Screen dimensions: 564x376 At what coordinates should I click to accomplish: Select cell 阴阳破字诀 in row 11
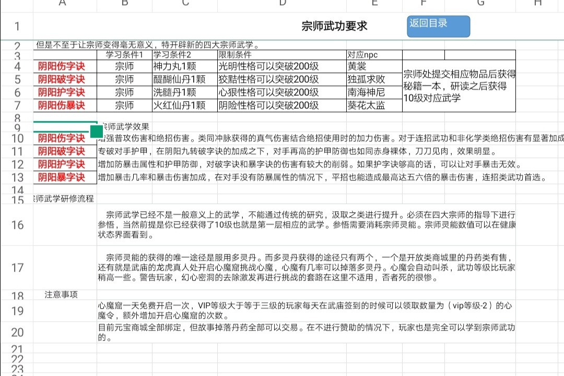point(65,151)
